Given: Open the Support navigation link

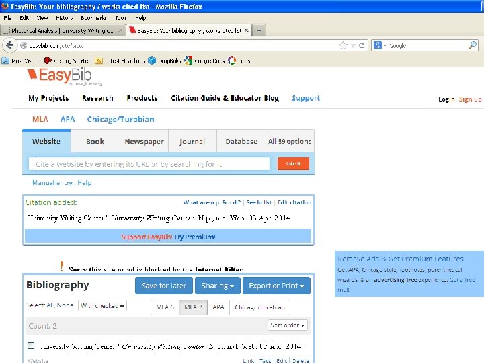Looking at the screenshot, I should 306,98.
